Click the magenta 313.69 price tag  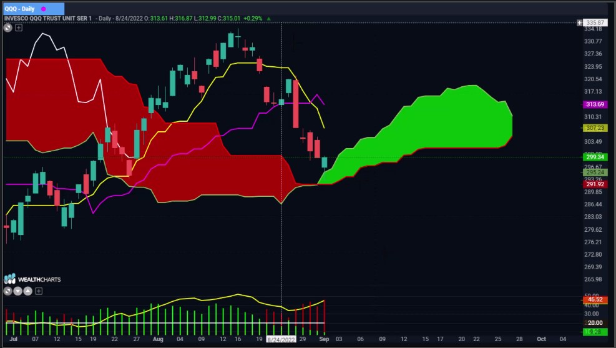tap(595, 104)
